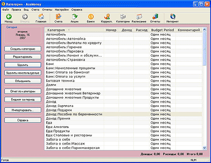Click the Номер column header
Screen dimensions: 211x163
click(x=111, y=30)
